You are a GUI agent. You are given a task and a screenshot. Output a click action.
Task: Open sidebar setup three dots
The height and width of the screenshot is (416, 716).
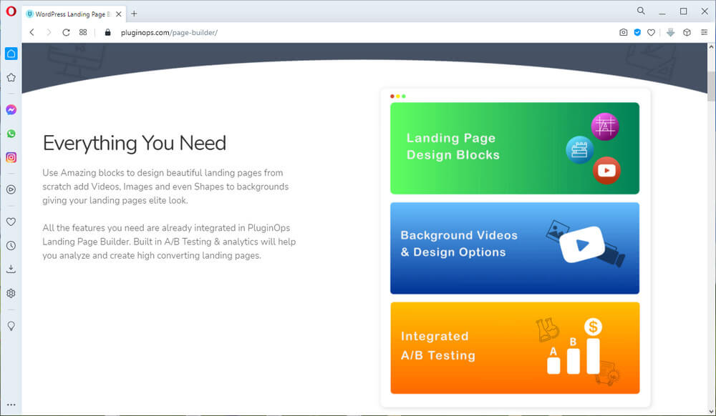11,405
